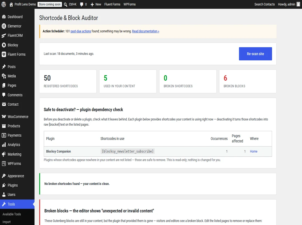Open the past-due actions link
This screenshot has width=302, height=225.
pyautogui.click(x=81, y=31)
